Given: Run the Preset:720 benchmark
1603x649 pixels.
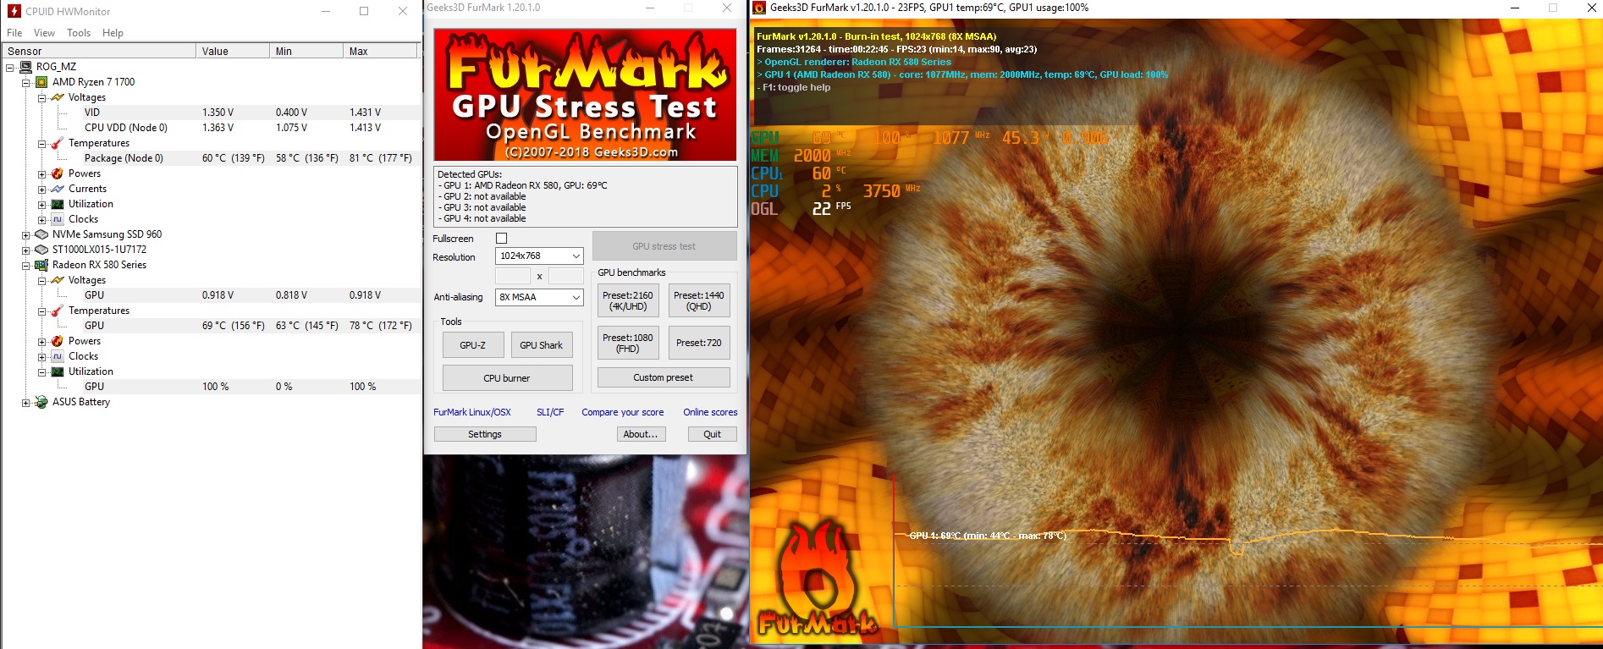Looking at the screenshot, I should 699,343.
